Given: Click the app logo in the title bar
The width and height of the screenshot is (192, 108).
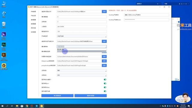Looking at the screenshot, I should pyautogui.click(x=29, y=7).
